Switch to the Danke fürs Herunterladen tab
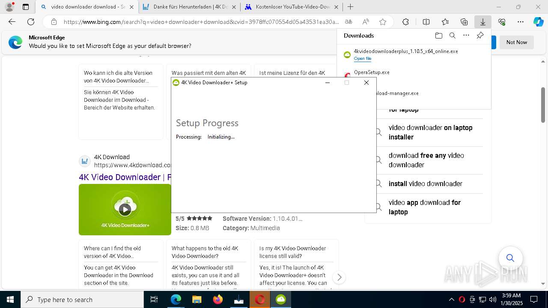Viewport: 548px width, 308px height. (190, 7)
